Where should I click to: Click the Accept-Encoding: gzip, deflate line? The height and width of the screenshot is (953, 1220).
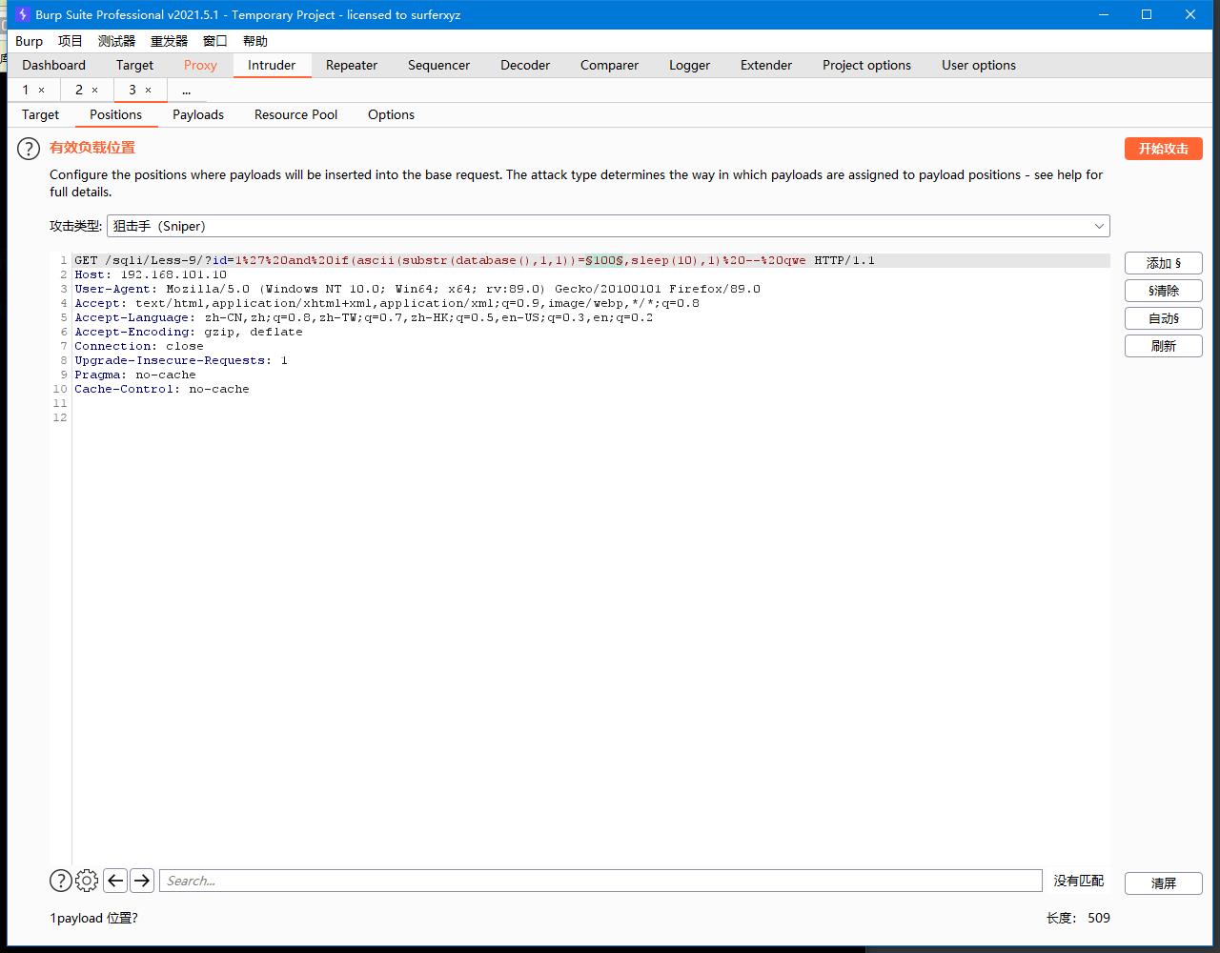pos(189,332)
